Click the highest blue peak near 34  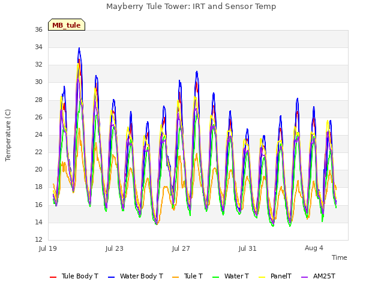pos(79,49)
